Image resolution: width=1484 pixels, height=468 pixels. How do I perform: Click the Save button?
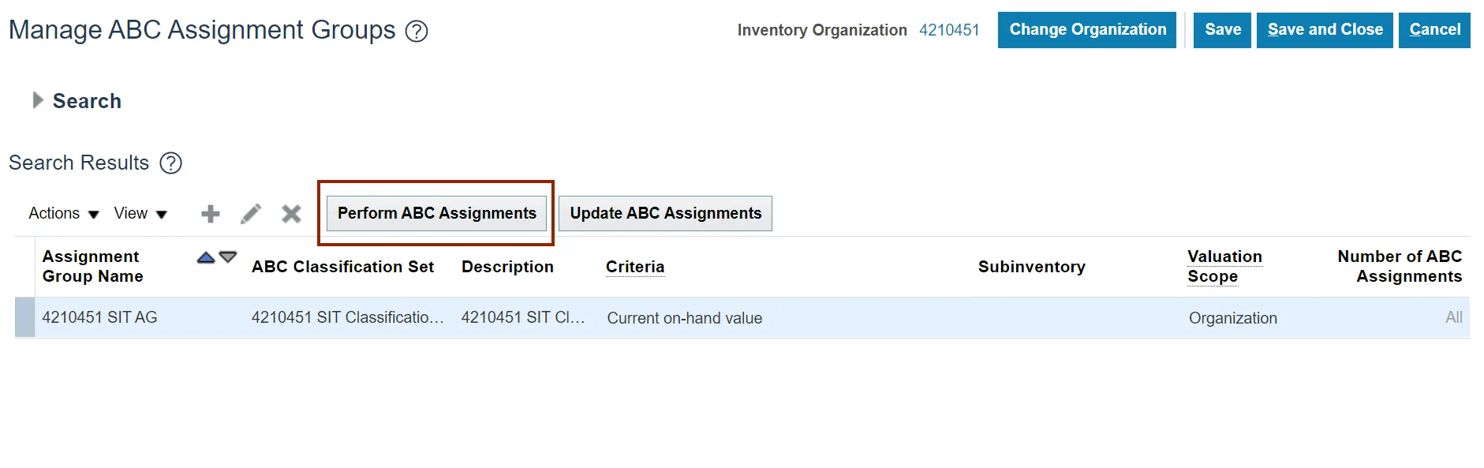point(1222,30)
